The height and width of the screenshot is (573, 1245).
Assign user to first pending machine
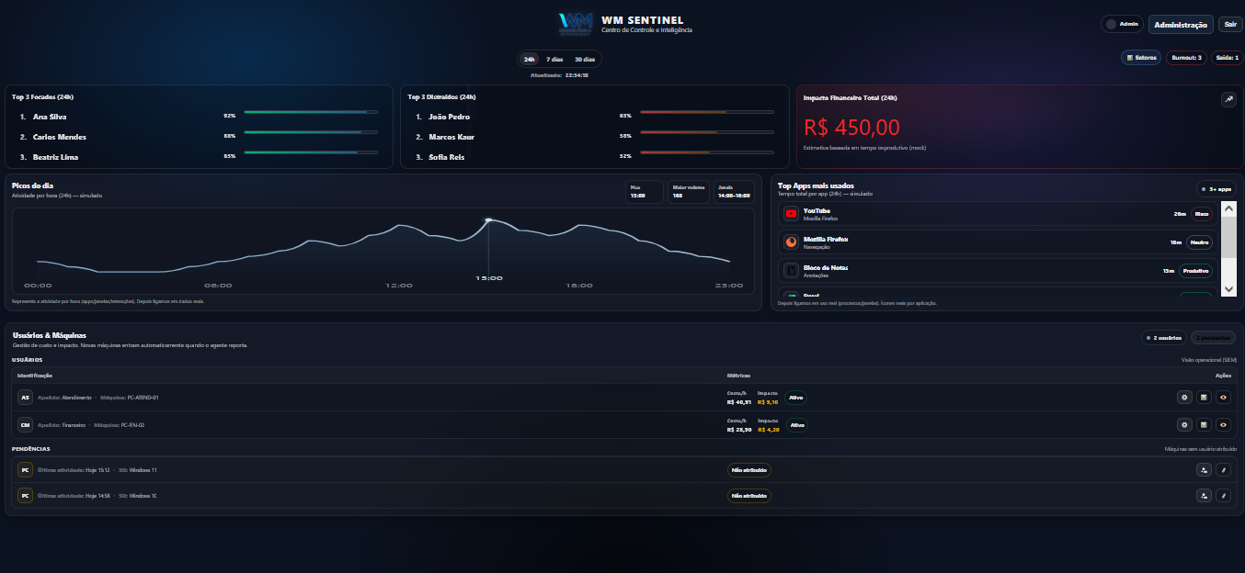point(1204,469)
